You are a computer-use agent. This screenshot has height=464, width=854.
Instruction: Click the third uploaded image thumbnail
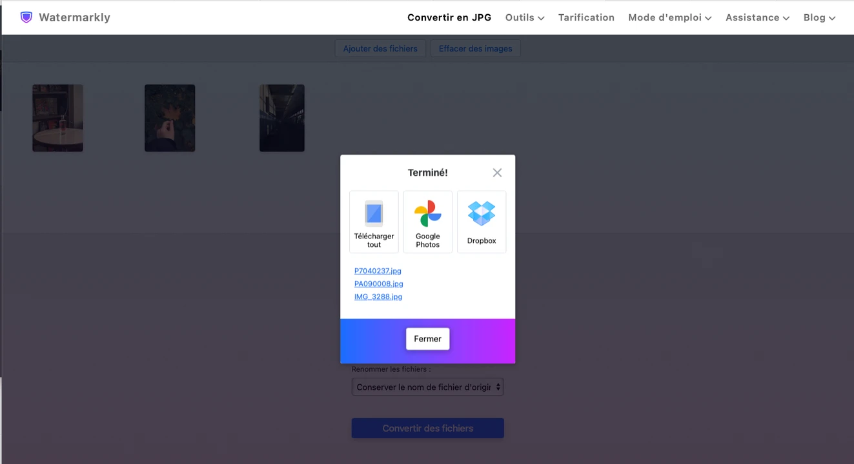coord(282,118)
